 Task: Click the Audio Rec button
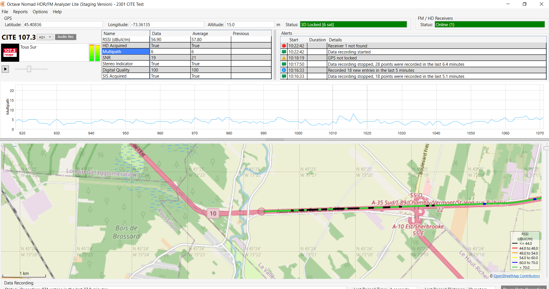coord(66,37)
